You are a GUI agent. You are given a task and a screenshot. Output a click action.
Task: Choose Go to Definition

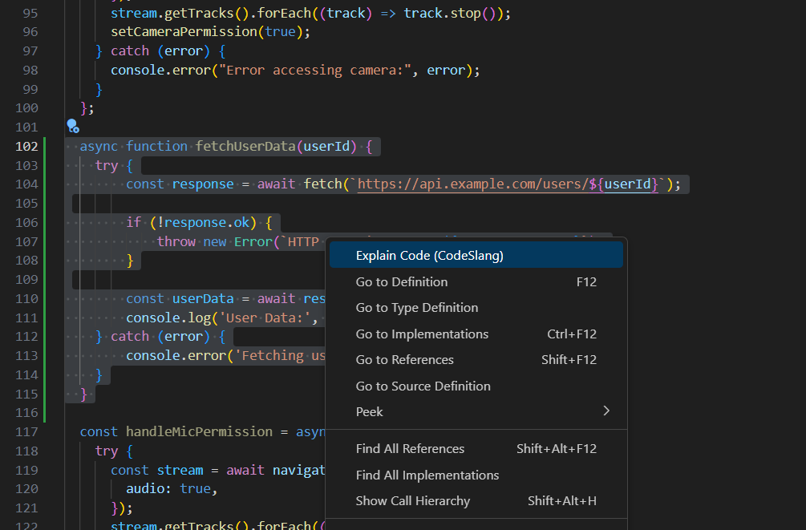point(476,281)
